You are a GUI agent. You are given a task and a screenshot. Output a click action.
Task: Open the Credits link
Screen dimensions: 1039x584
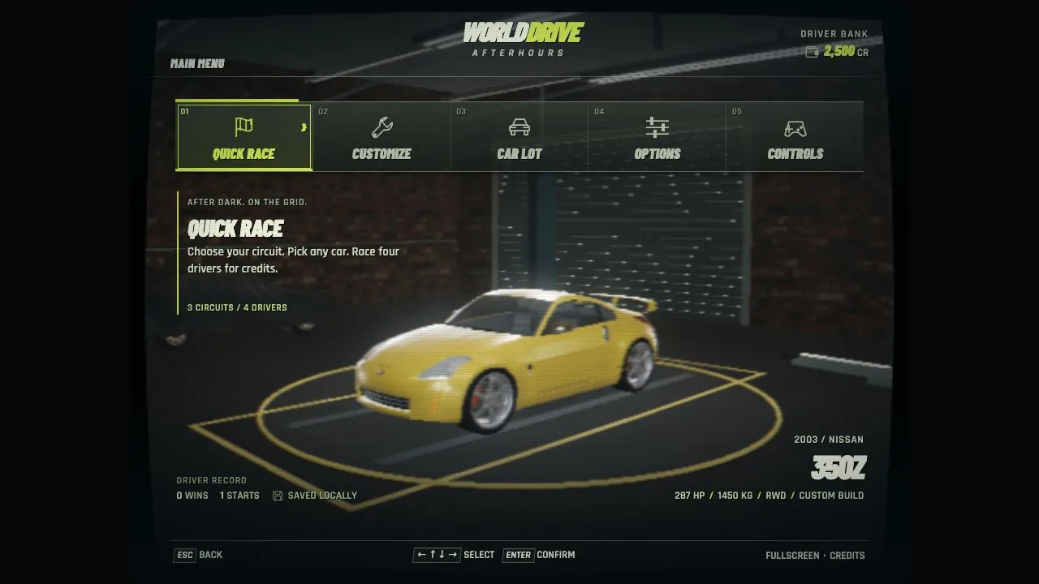pos(847,556)
